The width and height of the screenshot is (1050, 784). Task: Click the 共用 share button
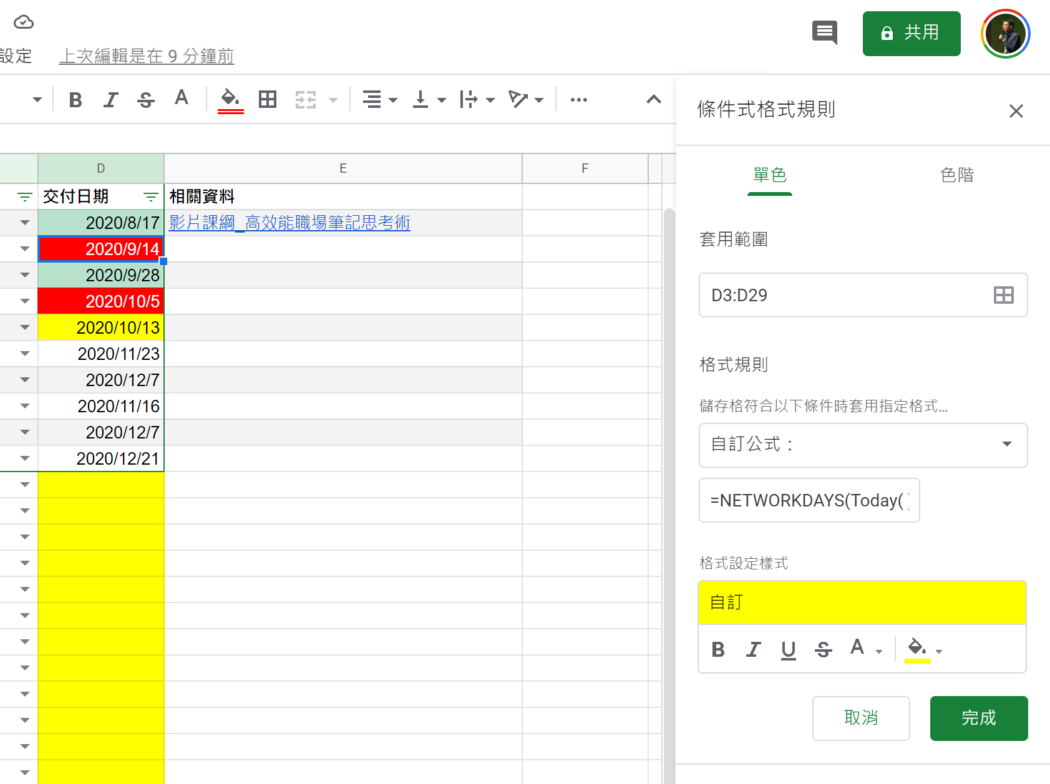pos(911,33)
